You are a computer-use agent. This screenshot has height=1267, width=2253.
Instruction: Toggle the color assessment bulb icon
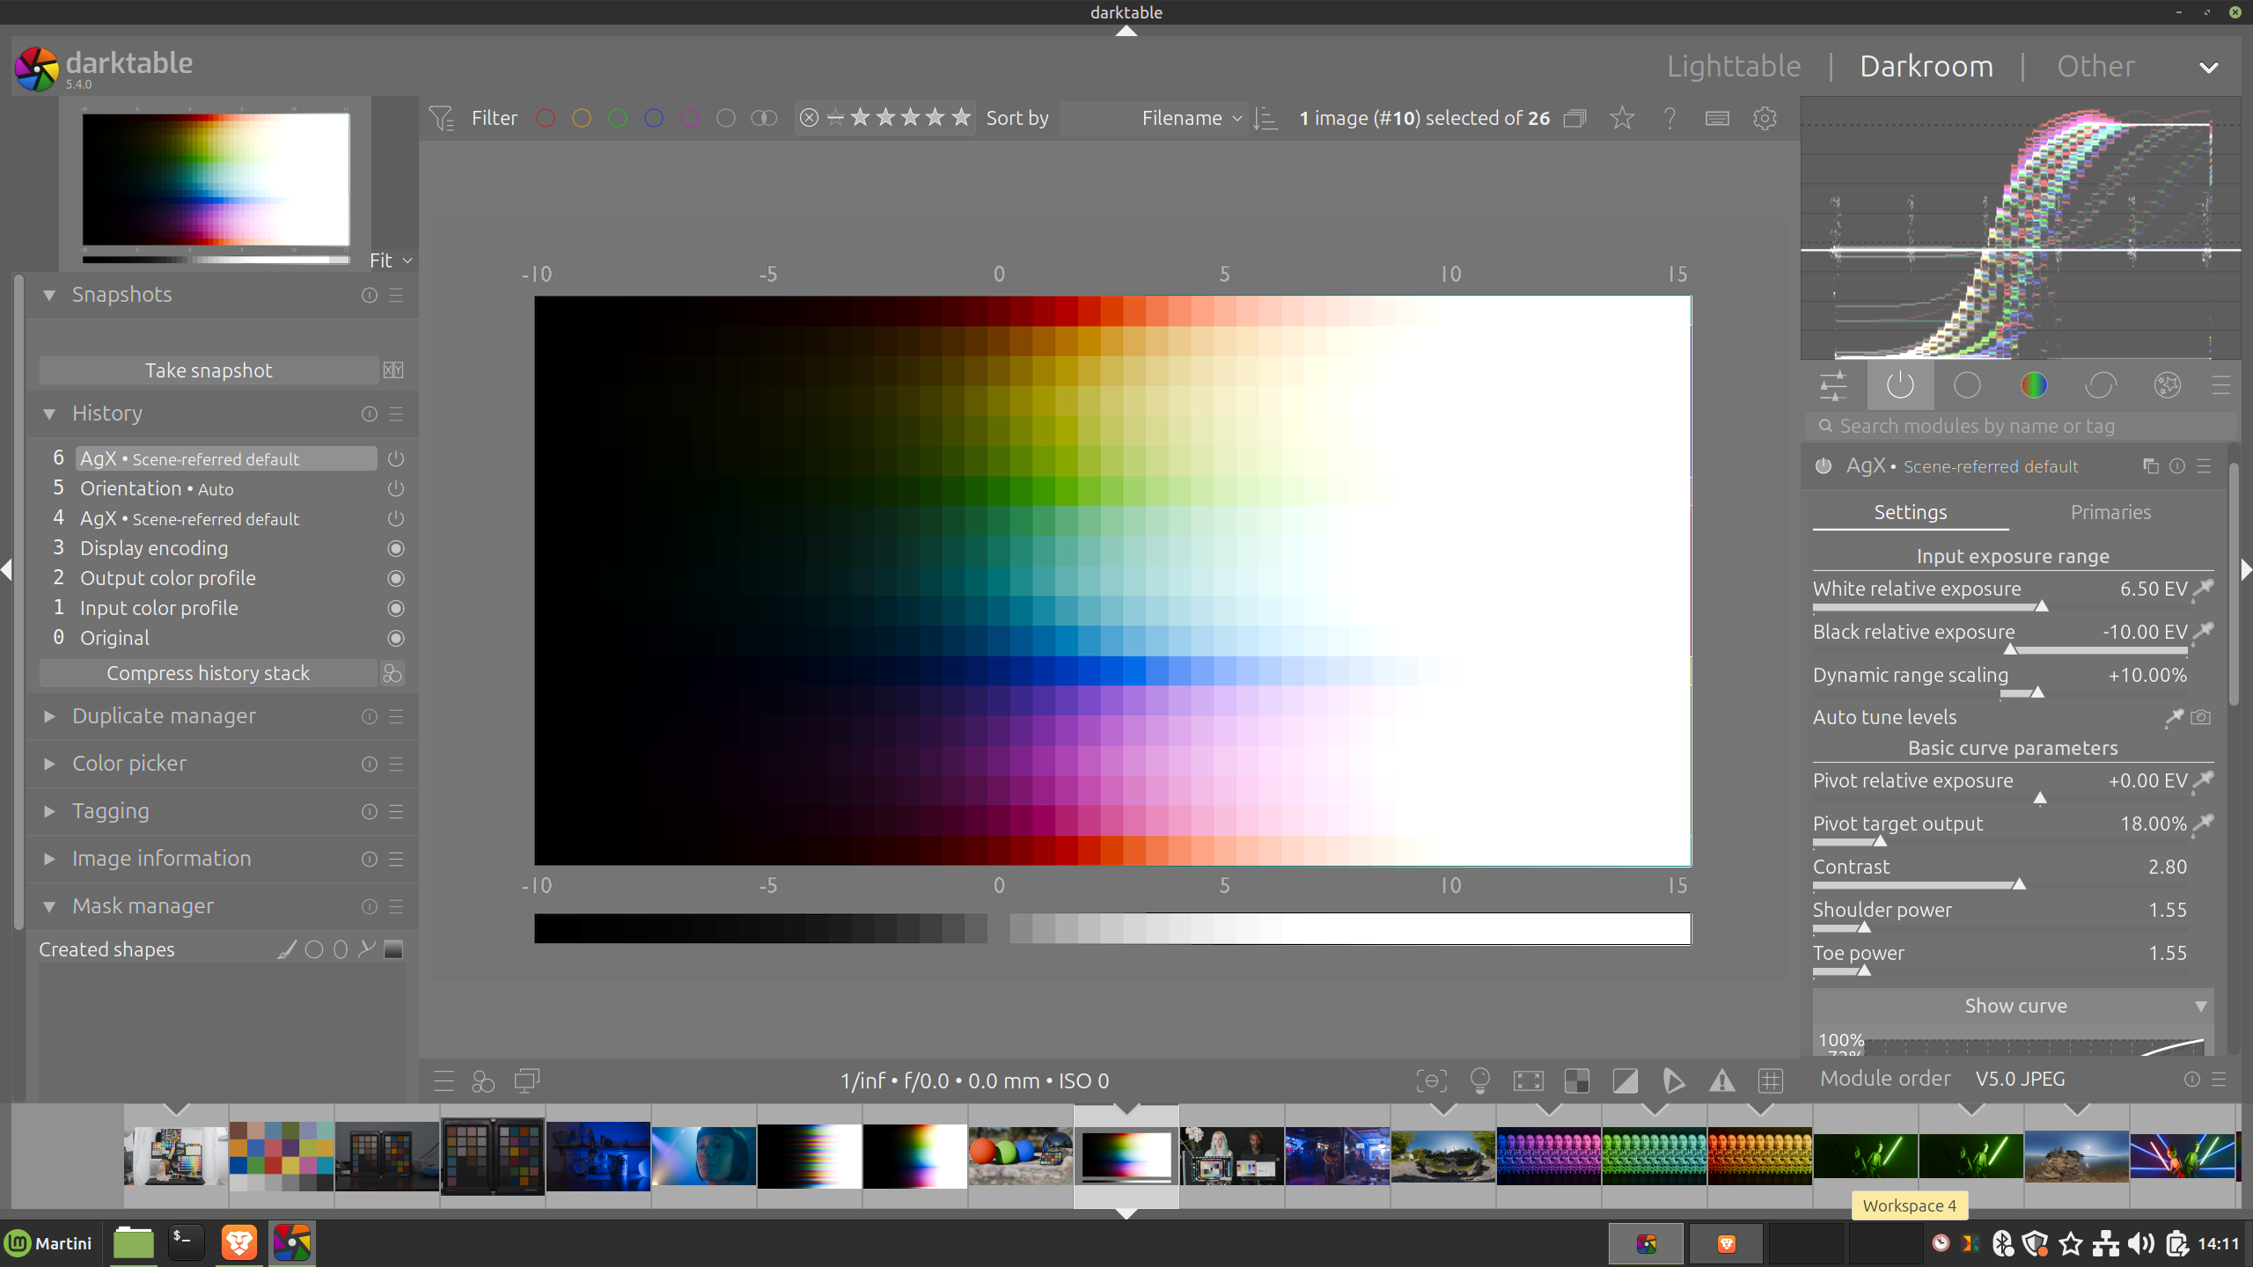pos(1480,1080)
